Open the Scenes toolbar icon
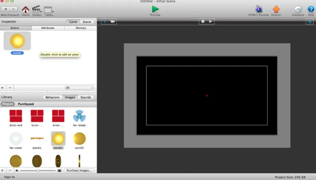Screen dimensions: 316x180 [36, 9]
